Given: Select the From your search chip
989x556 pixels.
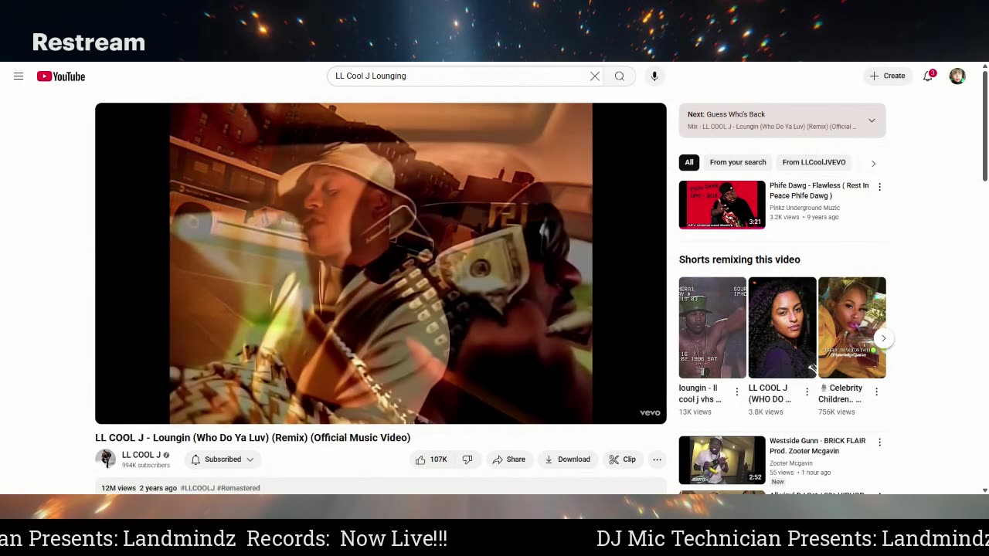Looking at the screenshot, I should click(x=738, y=162).
